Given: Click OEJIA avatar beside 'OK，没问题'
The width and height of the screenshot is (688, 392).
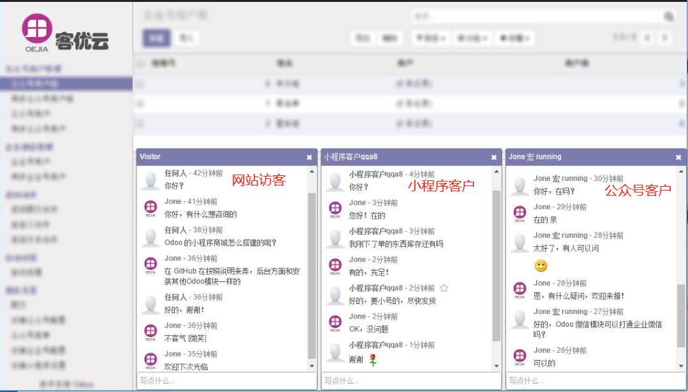Looking at the screenshot, I should pos(335,323).
